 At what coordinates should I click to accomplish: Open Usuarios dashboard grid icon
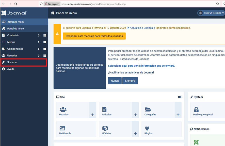coord(45,56)
